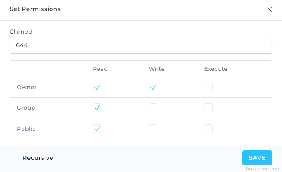Click the Recursive label text
Viewport: 282px width, 172px height.
point(38,158)
